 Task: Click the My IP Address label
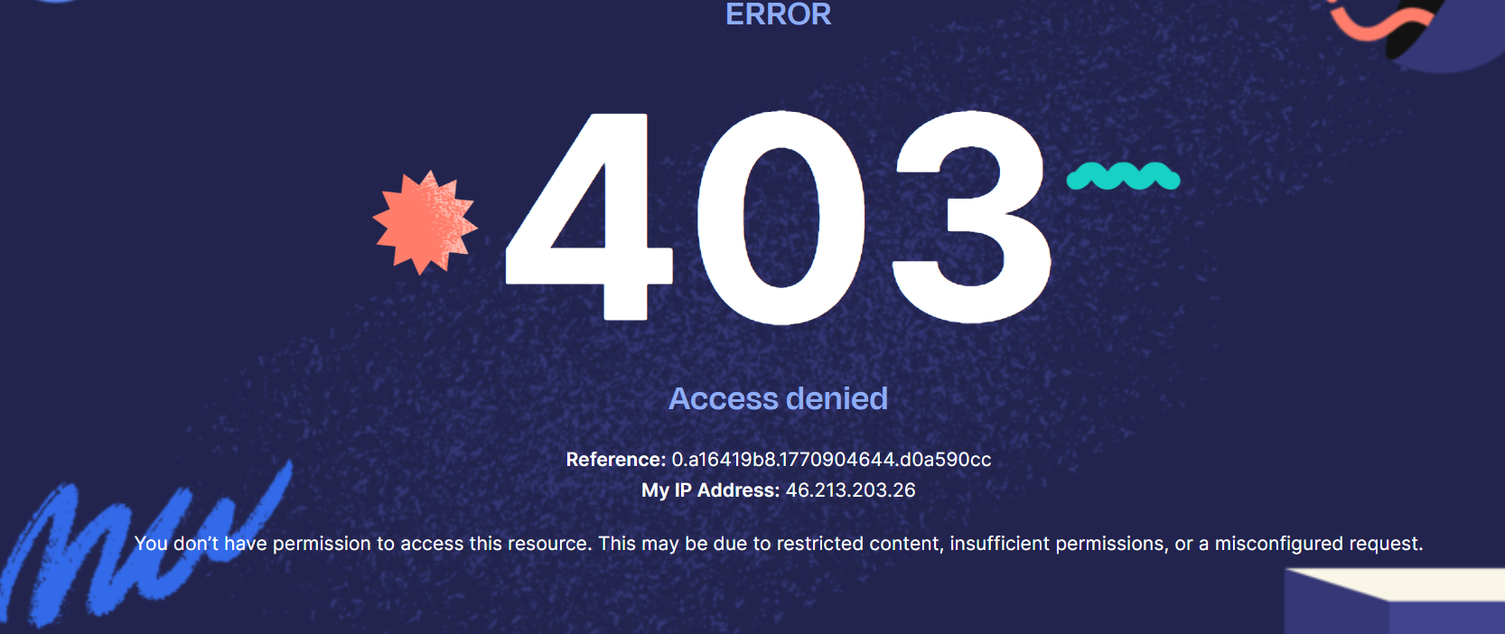(710, 490)
